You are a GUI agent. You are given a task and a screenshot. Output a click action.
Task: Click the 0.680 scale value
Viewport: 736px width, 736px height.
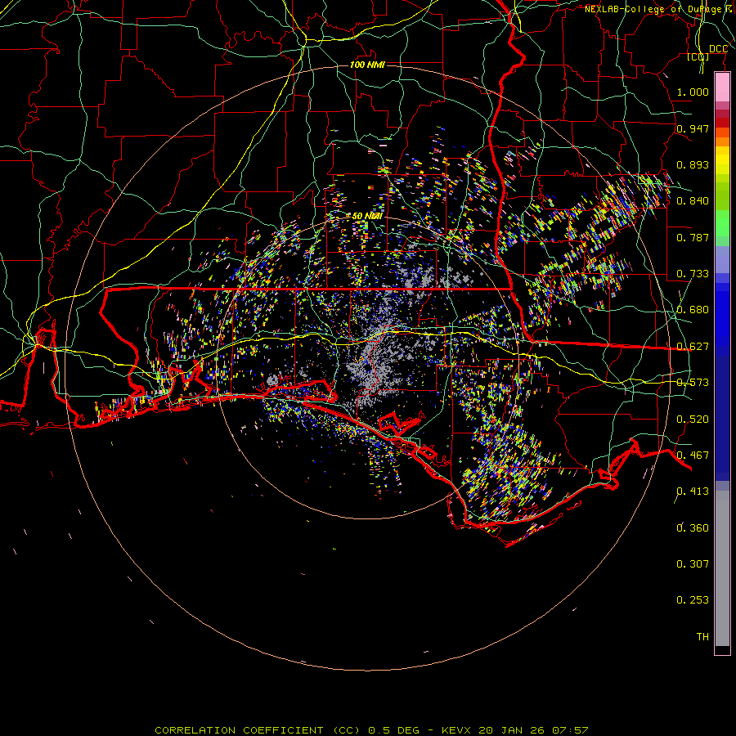(693, 310)
